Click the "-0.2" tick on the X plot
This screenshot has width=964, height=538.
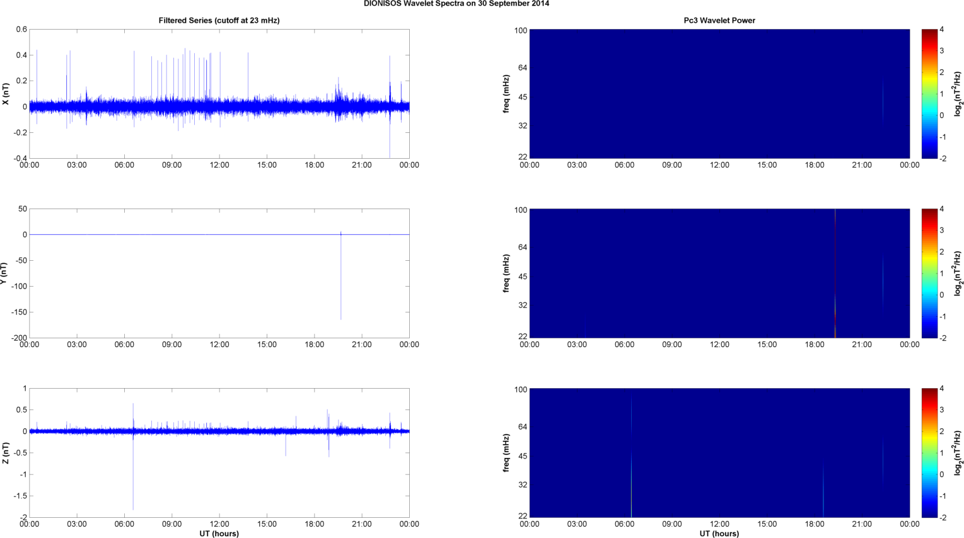[20, 133]
